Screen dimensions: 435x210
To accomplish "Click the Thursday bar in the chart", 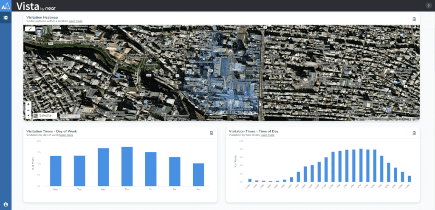I will 127,166.
